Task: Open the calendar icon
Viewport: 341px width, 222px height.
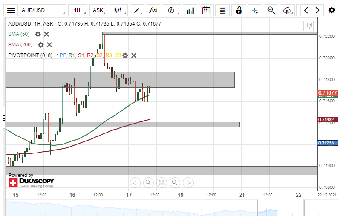Action: 206,10
